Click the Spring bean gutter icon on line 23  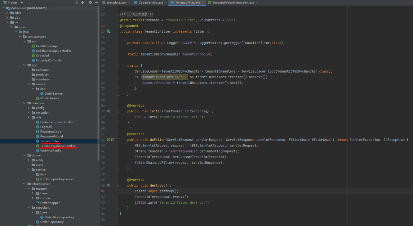tap(108, 31)
